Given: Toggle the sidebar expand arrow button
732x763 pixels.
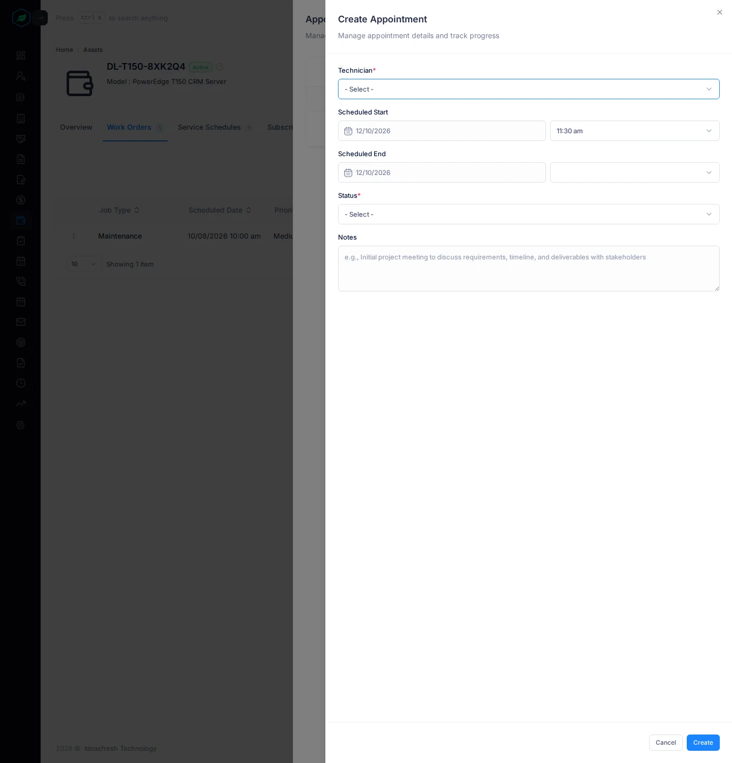Looking at the screenshot, I should click(40, 18).
